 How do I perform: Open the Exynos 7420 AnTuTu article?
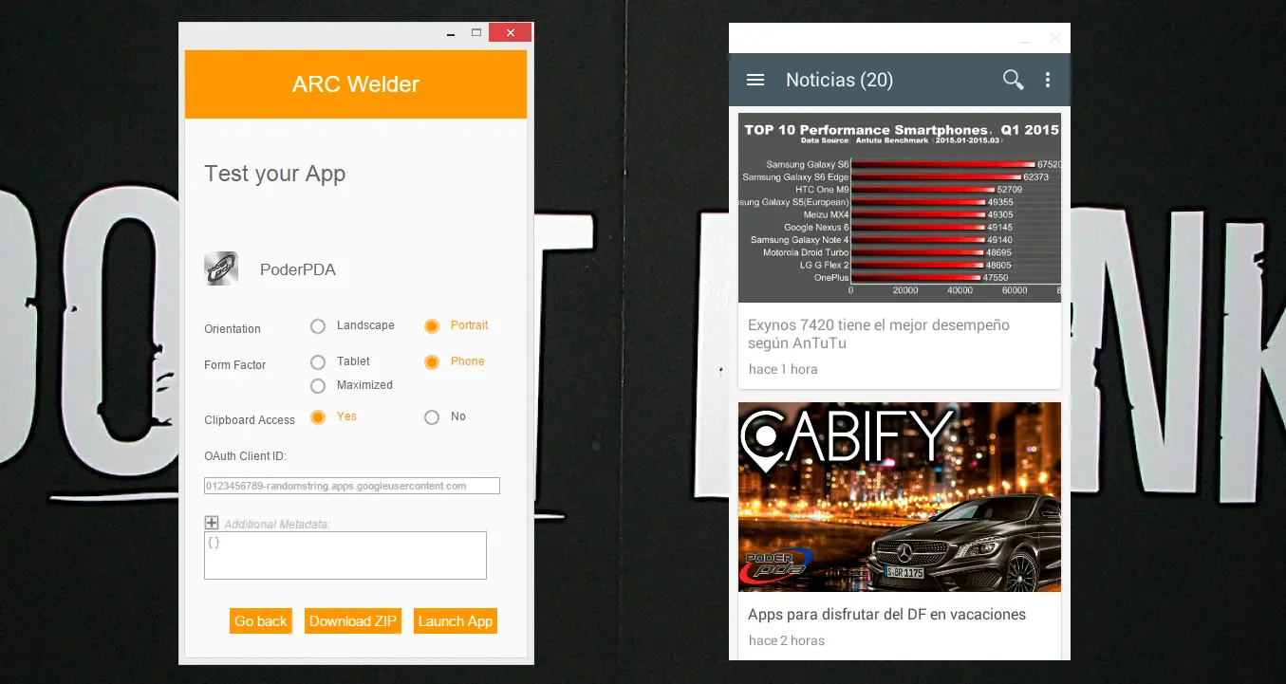click(x=879, y=334)
